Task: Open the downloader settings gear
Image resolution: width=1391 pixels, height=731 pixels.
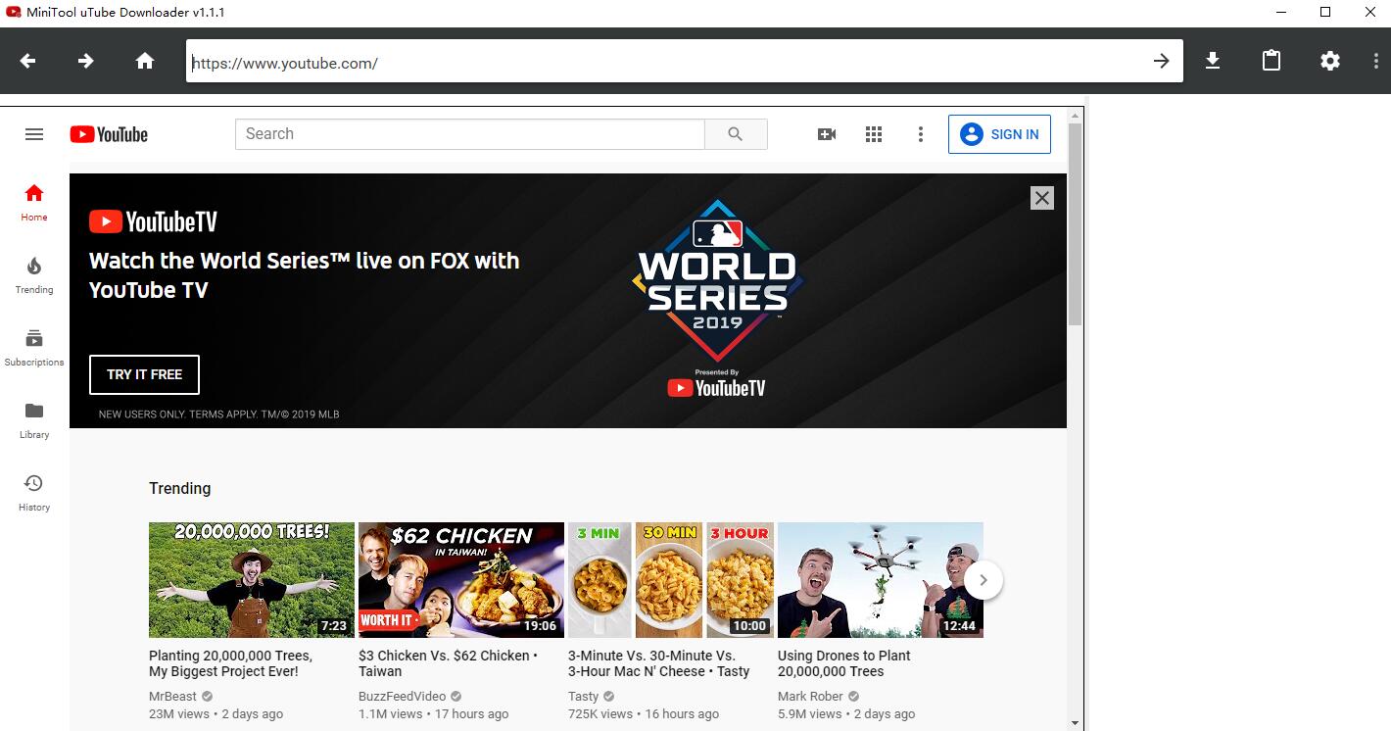Action: (1330, 61)
